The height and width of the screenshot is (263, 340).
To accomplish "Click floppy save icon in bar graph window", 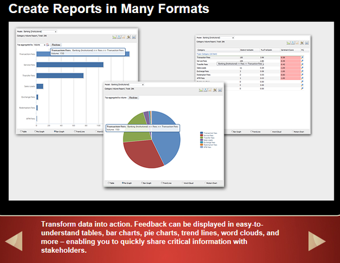I will pyautogui.click(x=134, y=37).
